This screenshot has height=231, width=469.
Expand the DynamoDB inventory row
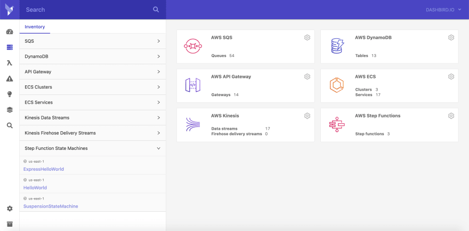point(93,57)
